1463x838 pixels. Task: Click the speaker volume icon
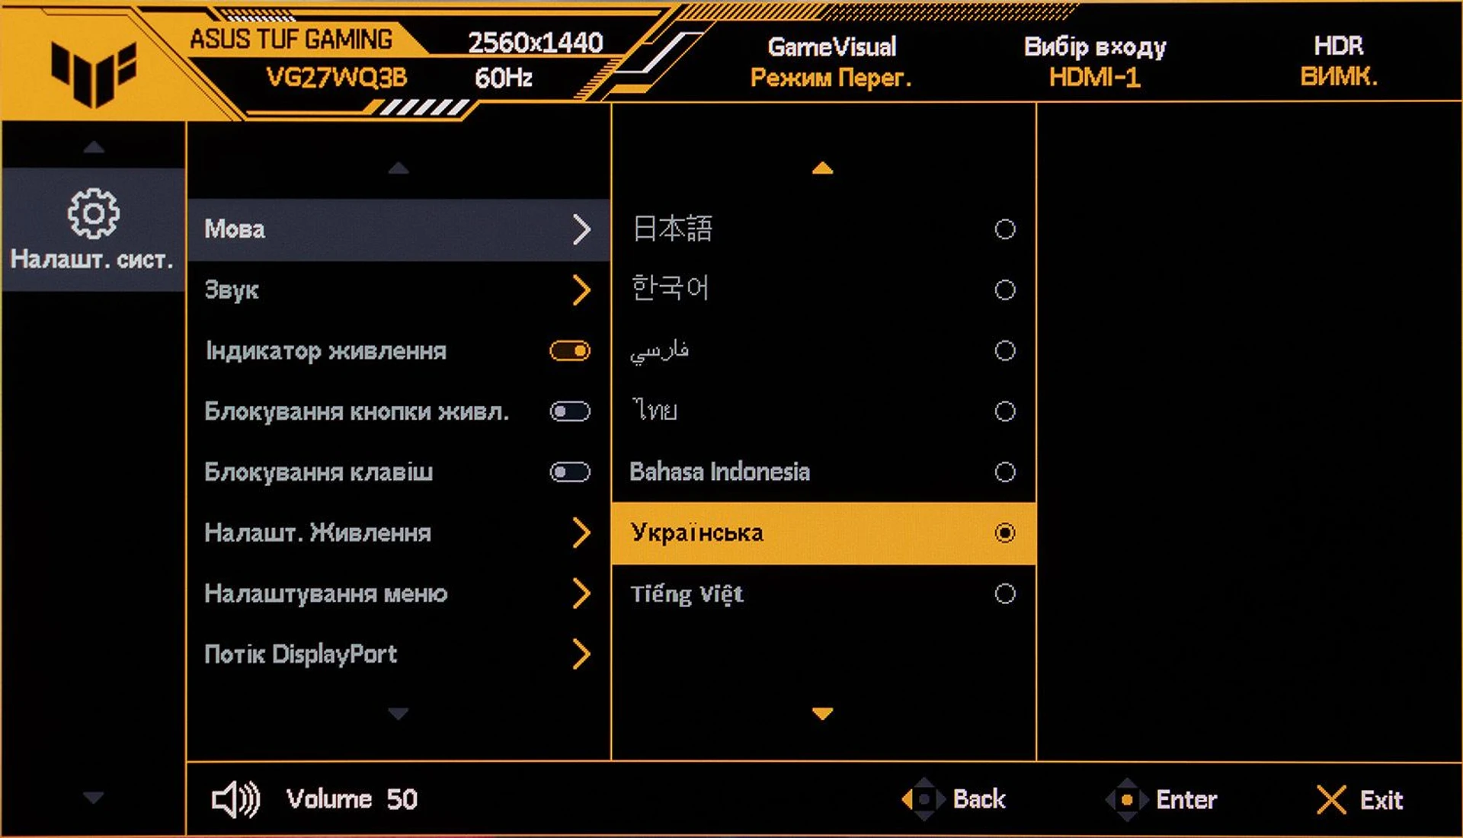point(235,799)
